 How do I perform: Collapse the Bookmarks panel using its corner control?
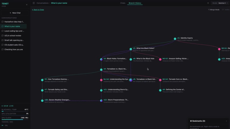click(226, 121)
